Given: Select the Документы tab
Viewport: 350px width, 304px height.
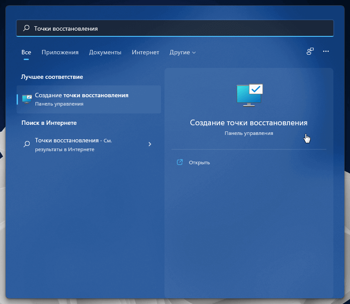Looking at the screenshot, I should click(x=105, y=53).
